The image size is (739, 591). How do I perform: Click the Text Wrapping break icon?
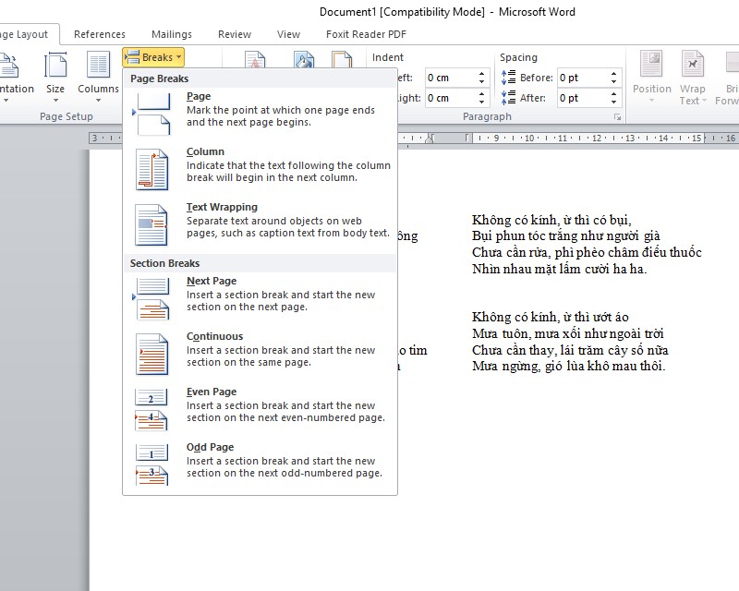tap(151, 224)
